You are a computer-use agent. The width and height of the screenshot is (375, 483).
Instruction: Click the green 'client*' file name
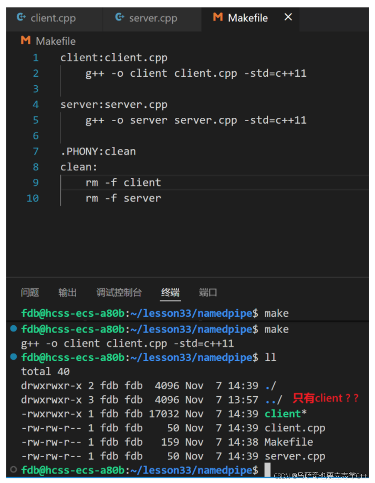coord(286,414)
